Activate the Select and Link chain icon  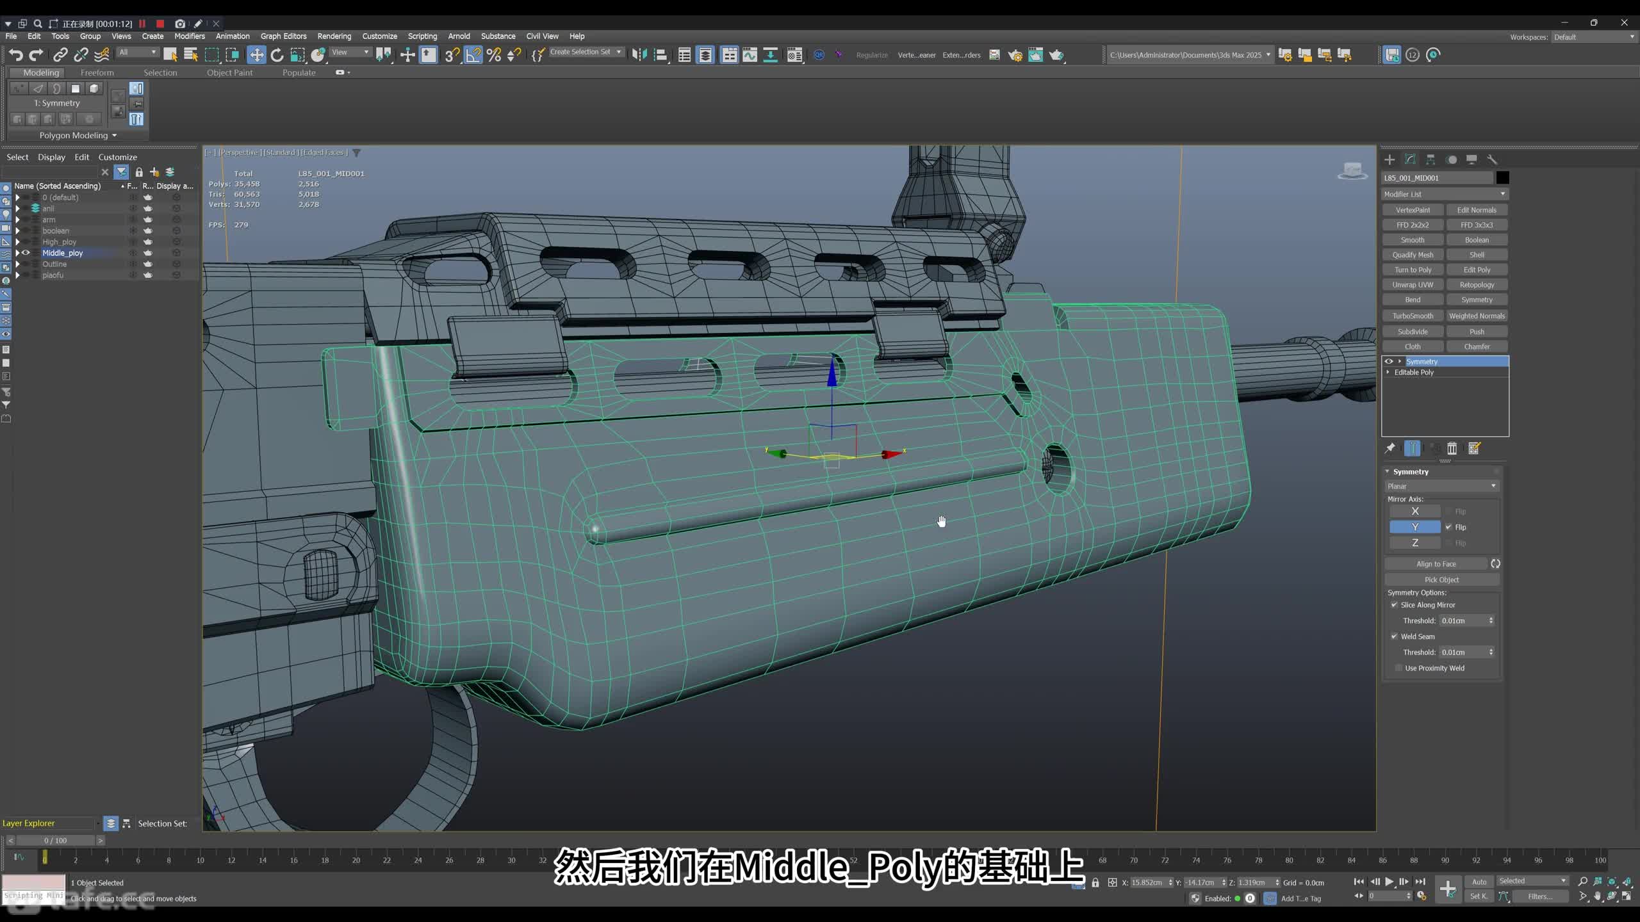point(60,55)
